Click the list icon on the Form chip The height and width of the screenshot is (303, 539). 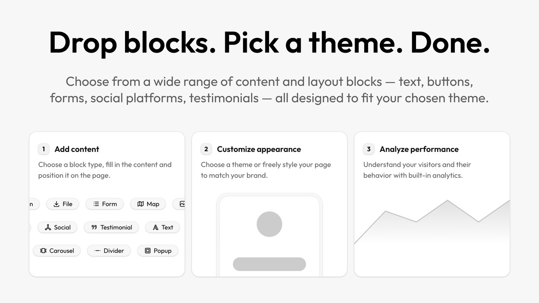tap(96, 204)
